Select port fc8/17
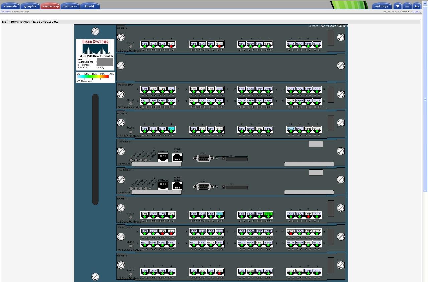Viewport: 428px width, 282px height. tap(145, 243)
